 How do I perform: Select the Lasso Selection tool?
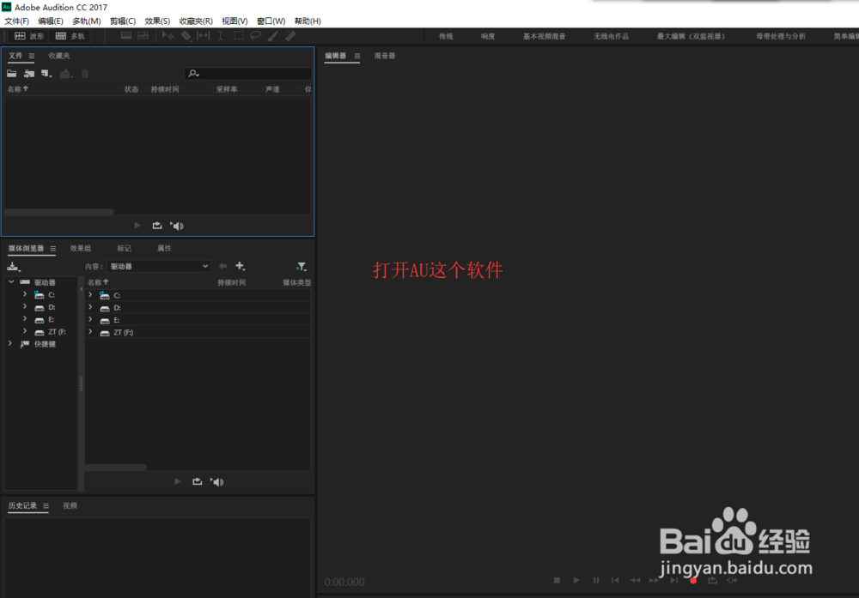(x=255, y=36)
